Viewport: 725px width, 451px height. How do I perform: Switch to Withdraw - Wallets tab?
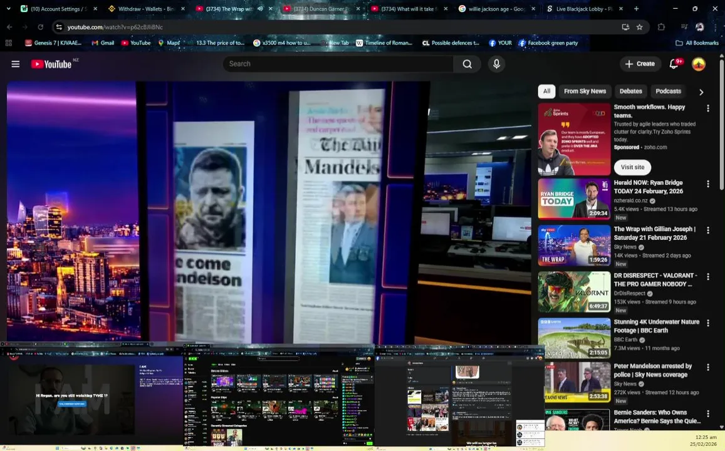(145, 9)
